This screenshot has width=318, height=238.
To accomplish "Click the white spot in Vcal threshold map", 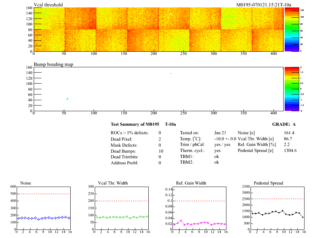I will tap(171, 14).
